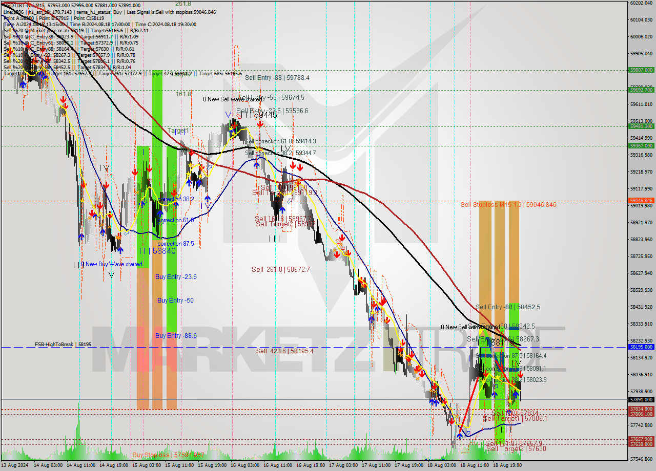Click the '14 Aug 11:00' time label
The height and width of the screenshot is (471, 656).
pos(81,465)
